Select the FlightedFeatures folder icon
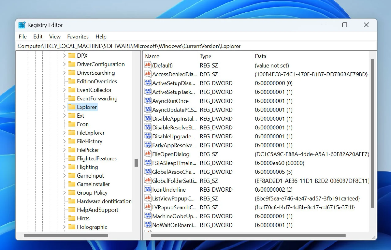Image resolution: width=391 pixels, height=250 pixels. (72, 158)
